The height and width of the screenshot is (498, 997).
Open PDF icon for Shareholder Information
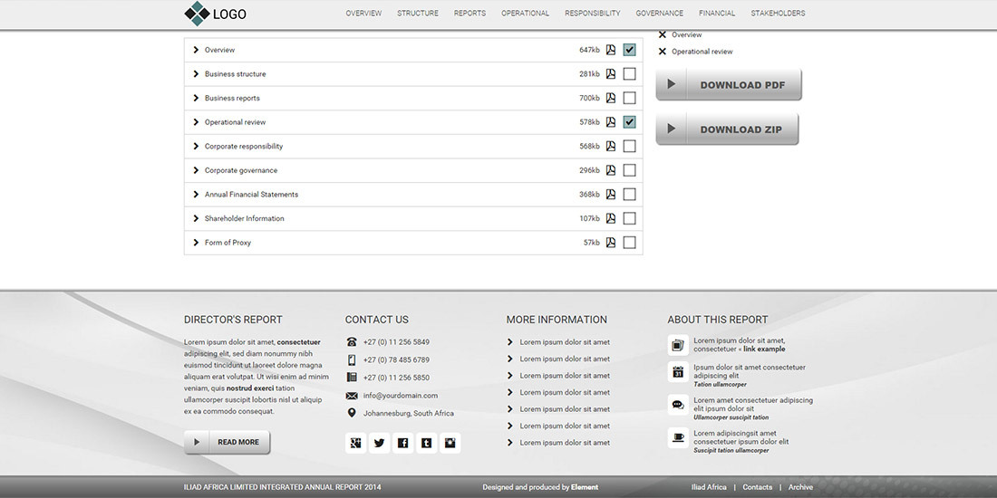pos(610,218)
